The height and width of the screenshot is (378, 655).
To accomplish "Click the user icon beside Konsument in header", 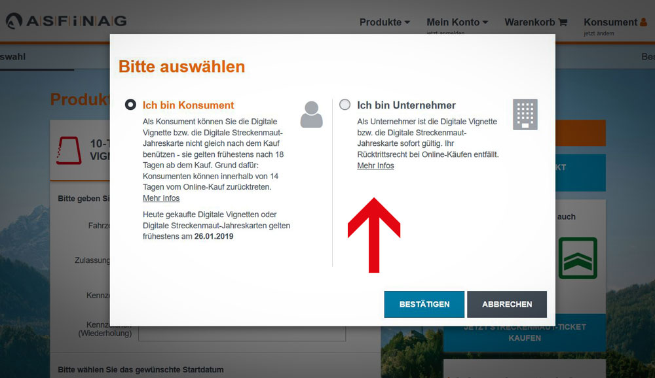I will coord(643,22).
